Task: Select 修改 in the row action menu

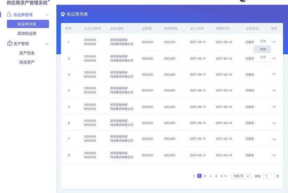Action: coord(263,49)
